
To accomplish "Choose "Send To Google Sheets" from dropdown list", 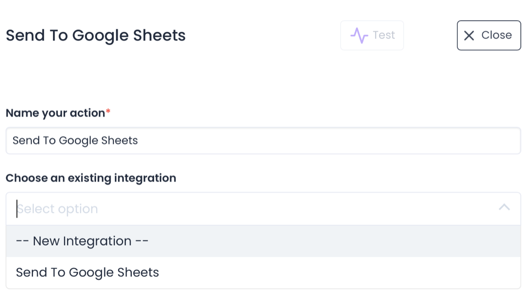I will click(87, 272).
